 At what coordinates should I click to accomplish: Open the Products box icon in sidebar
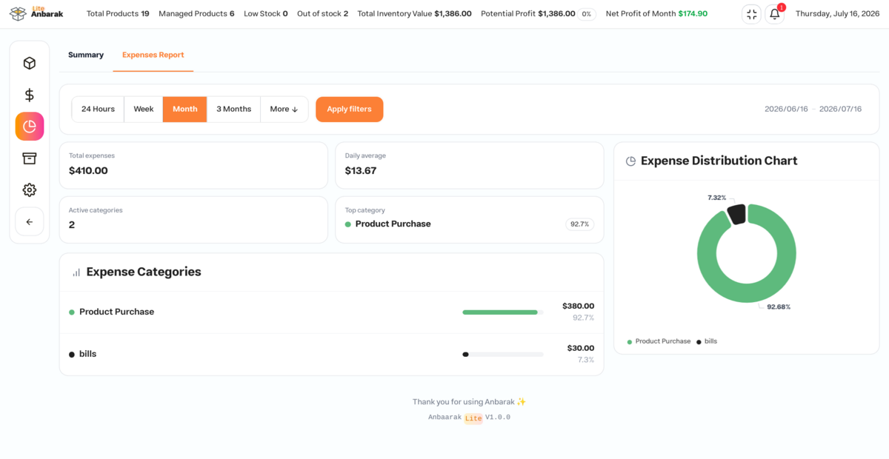30,64
